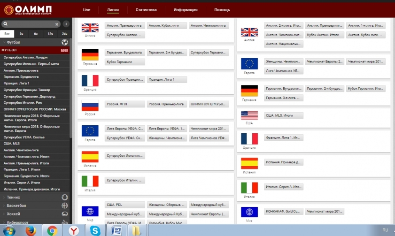Click the football ball icon
Viewport: 395px width, 236px height.
(65, 42)
